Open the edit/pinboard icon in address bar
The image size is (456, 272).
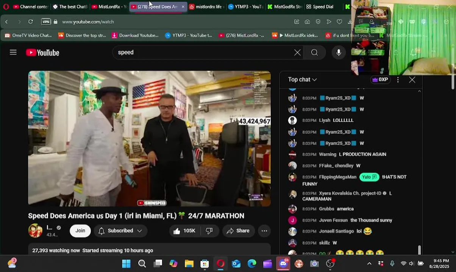pos(297,22)
